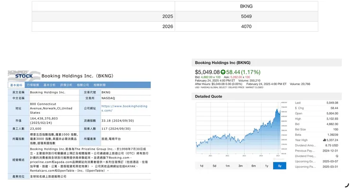Click the Bid Size value 100

(x=335, y=129)
